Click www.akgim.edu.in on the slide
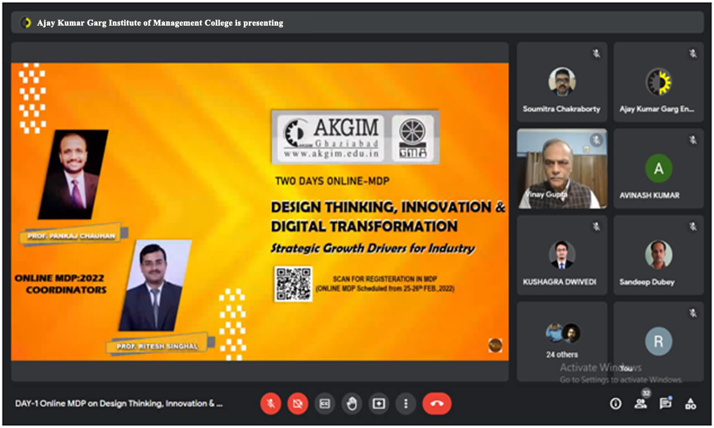 coord(330,154)
